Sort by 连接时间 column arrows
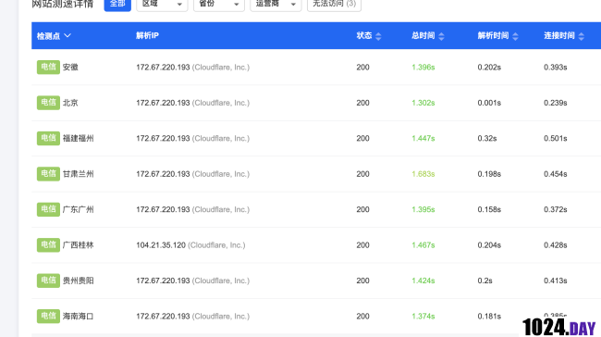Viewport: 601px width, 337px height. click(581, 36)
